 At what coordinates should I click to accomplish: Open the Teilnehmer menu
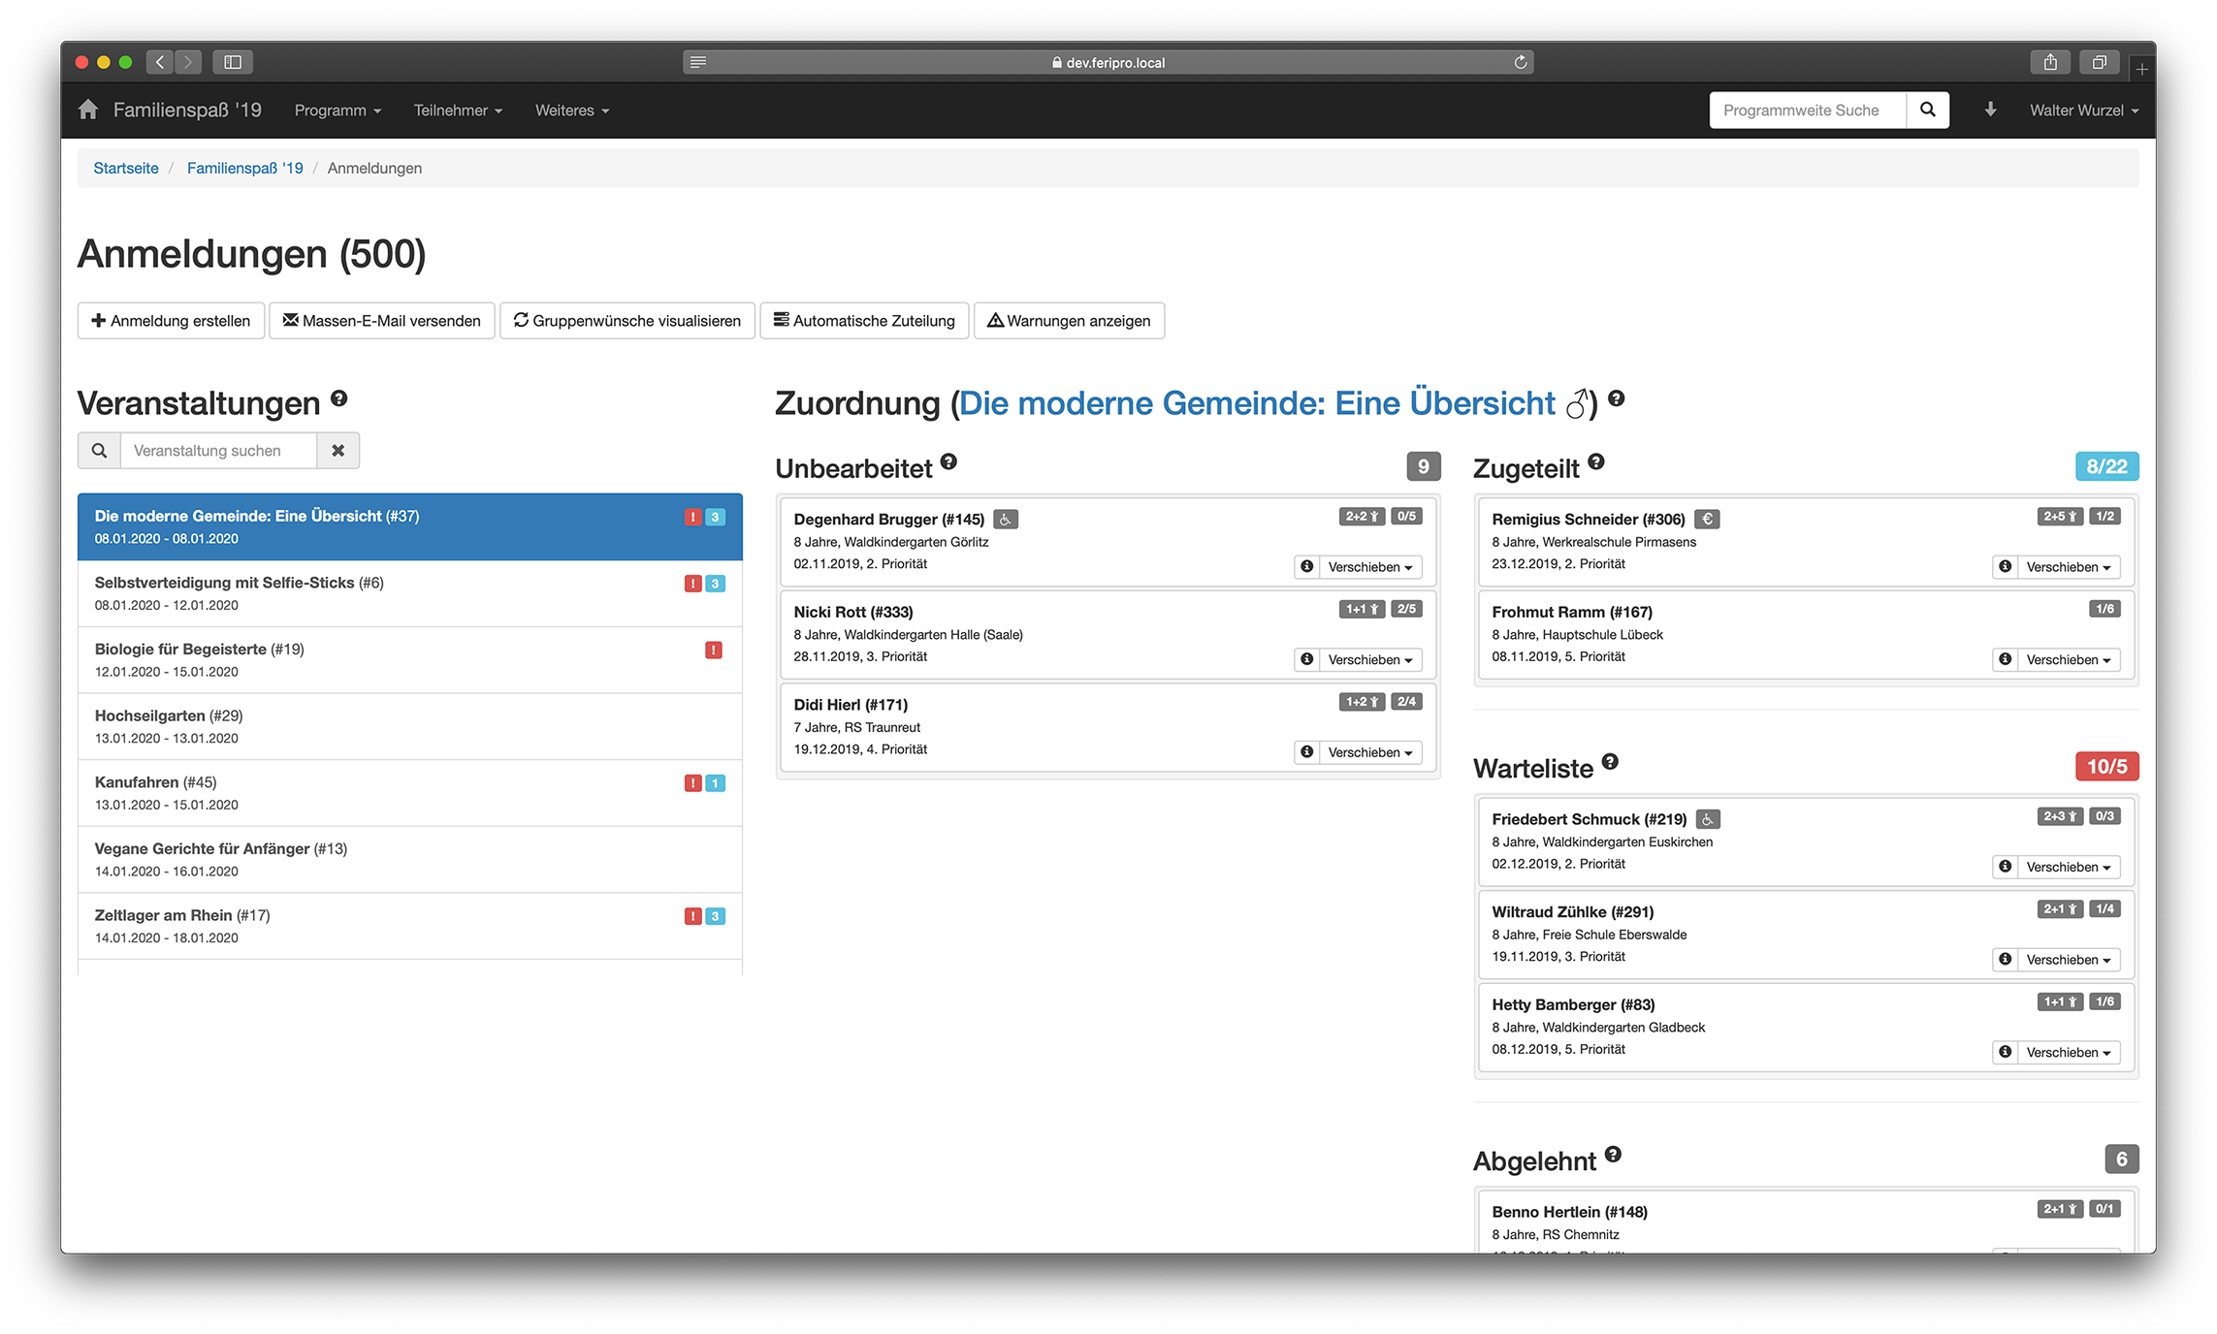coord(458,111)
